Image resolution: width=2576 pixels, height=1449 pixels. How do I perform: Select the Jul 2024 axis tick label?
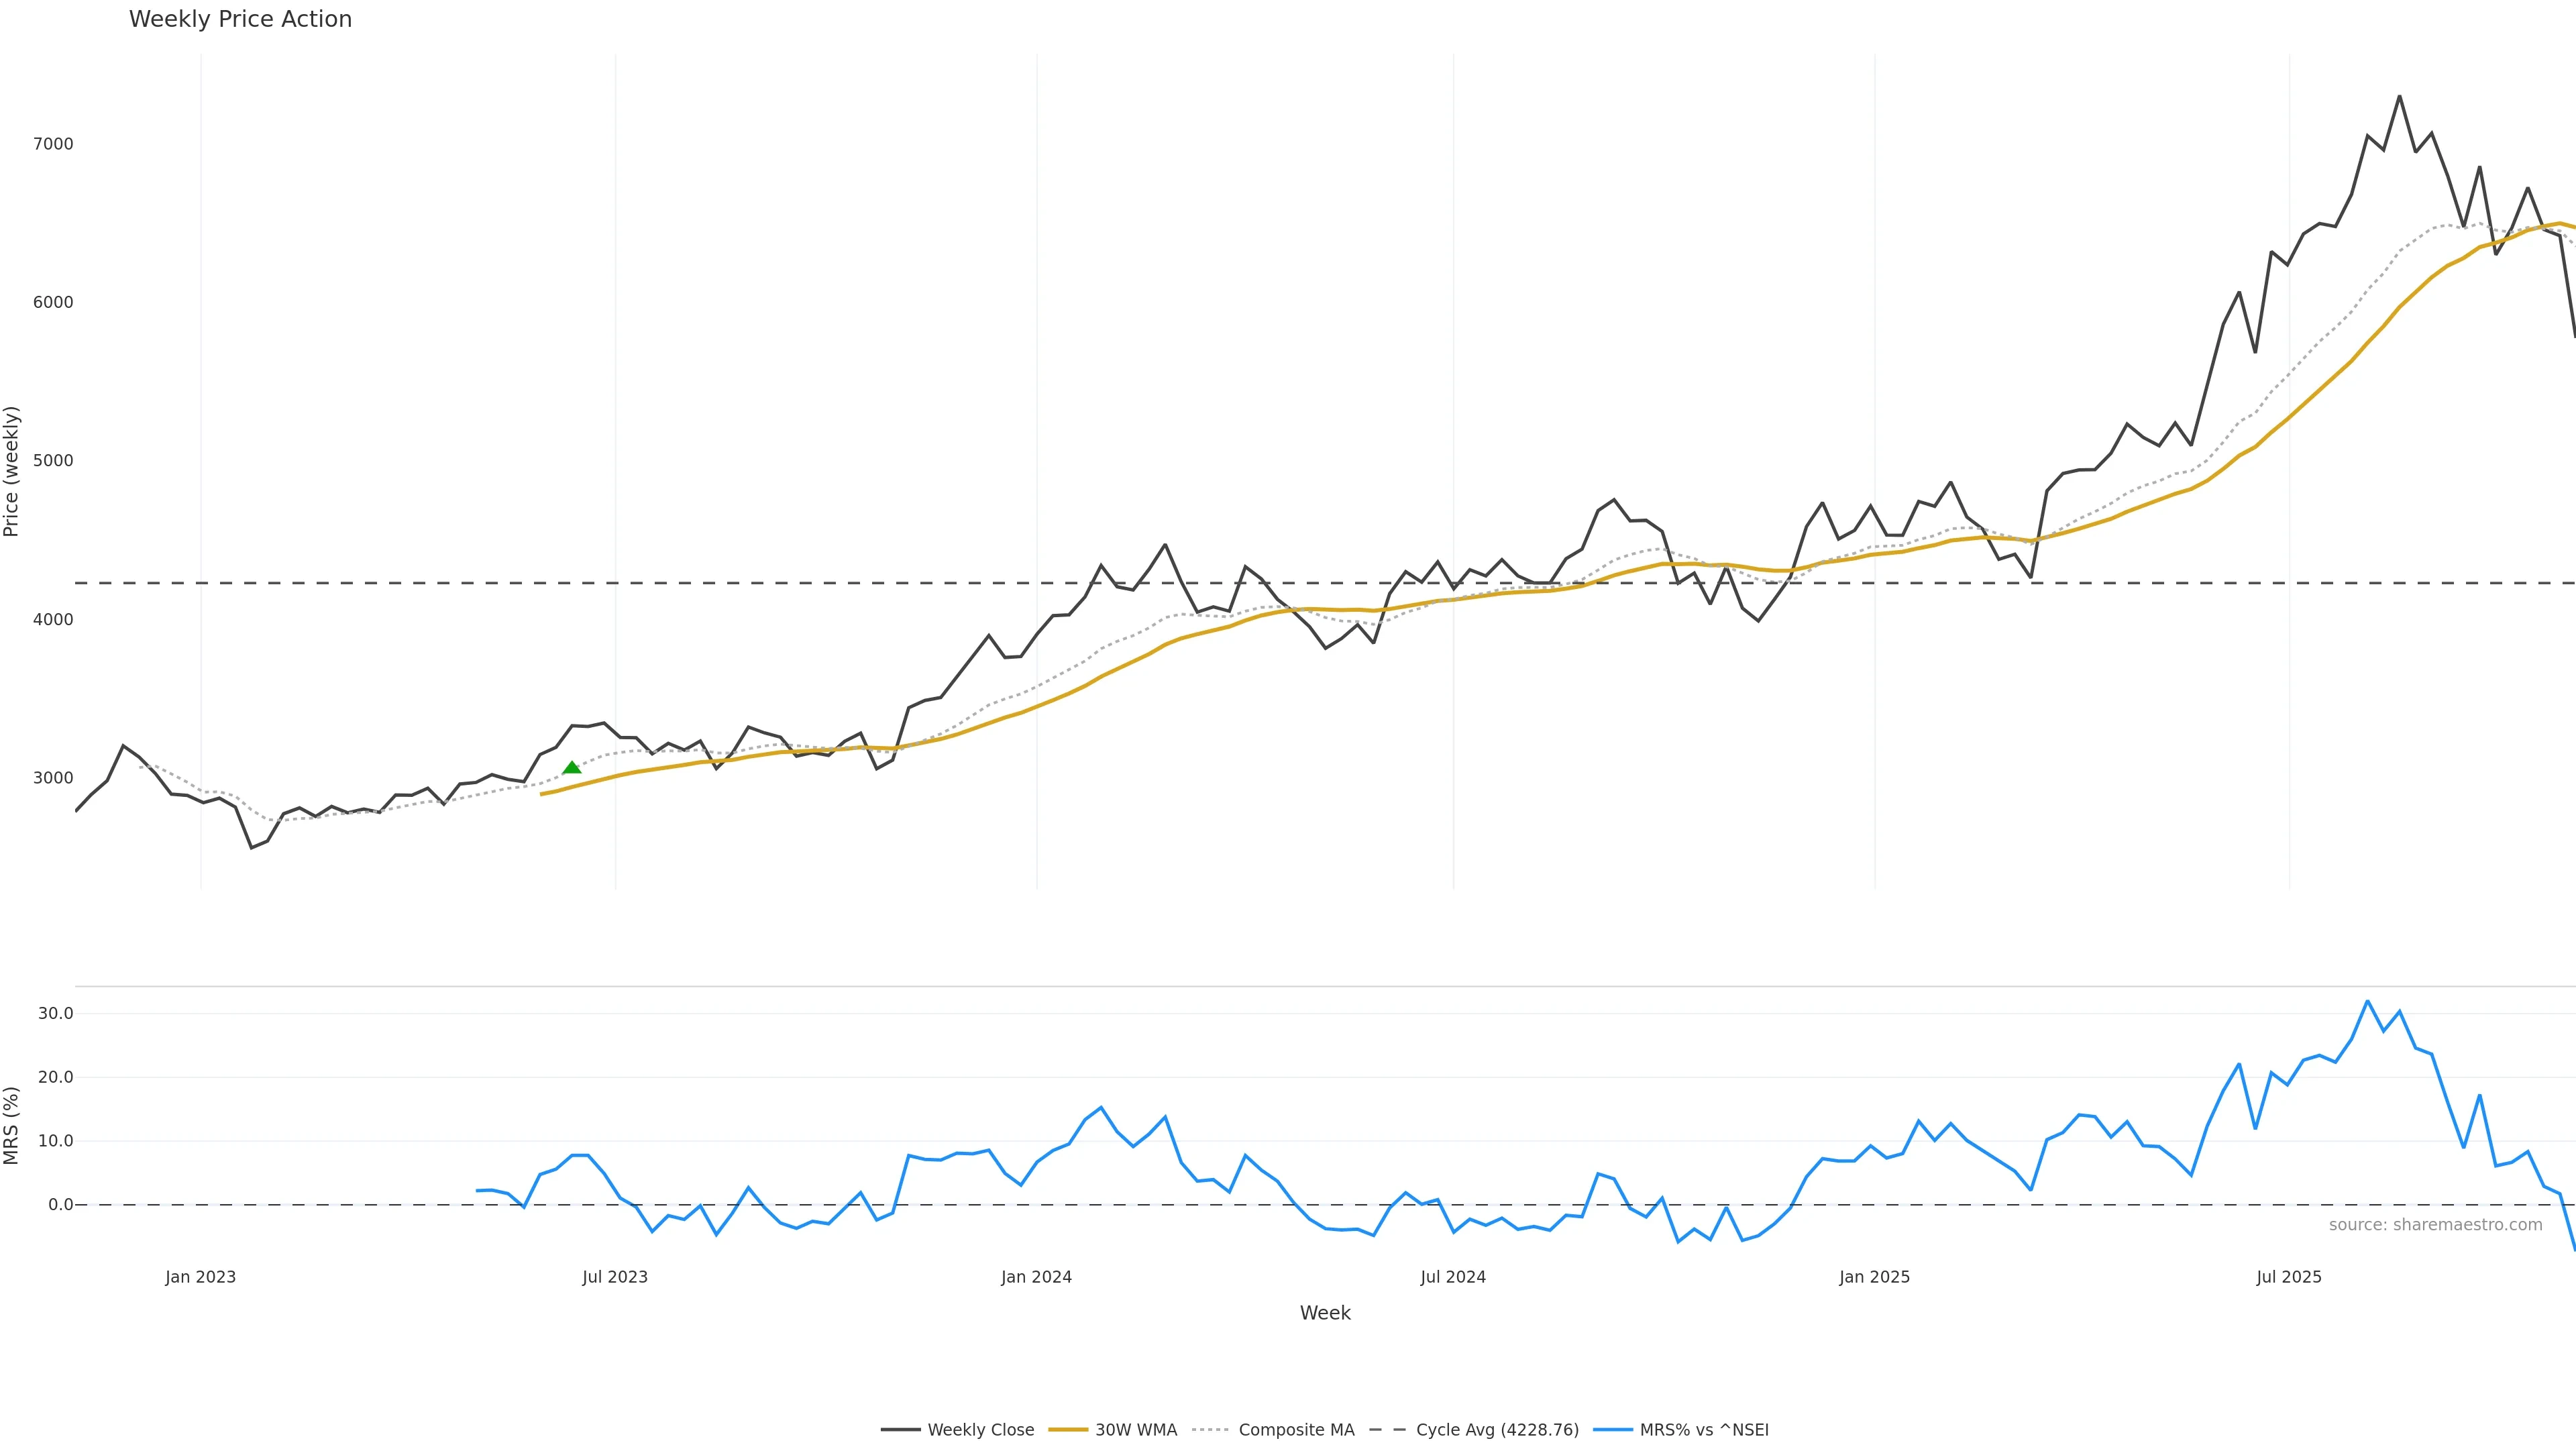pos(1453,1277)
